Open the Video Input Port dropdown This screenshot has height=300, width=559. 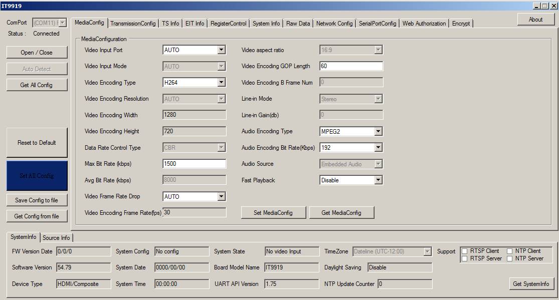coord(221,50)
